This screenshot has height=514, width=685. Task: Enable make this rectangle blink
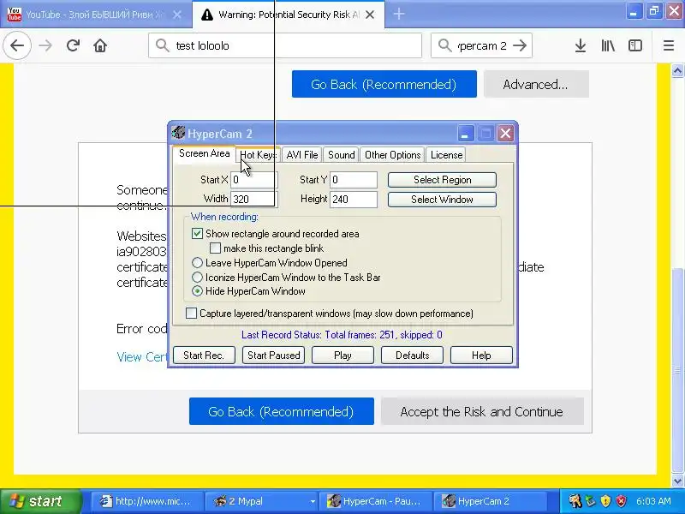(215, 248)
